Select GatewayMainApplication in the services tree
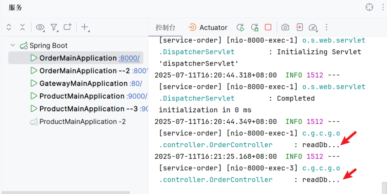 pyautogui.click(x=83, y=84)
